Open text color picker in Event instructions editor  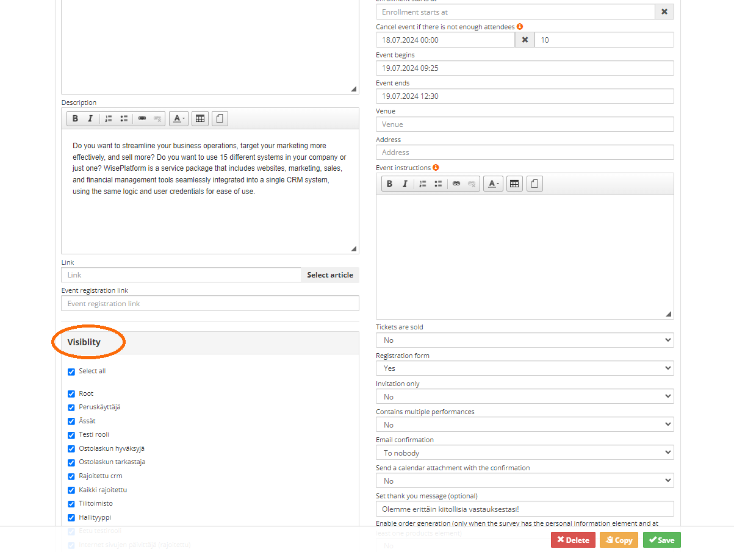pos(493,184)
